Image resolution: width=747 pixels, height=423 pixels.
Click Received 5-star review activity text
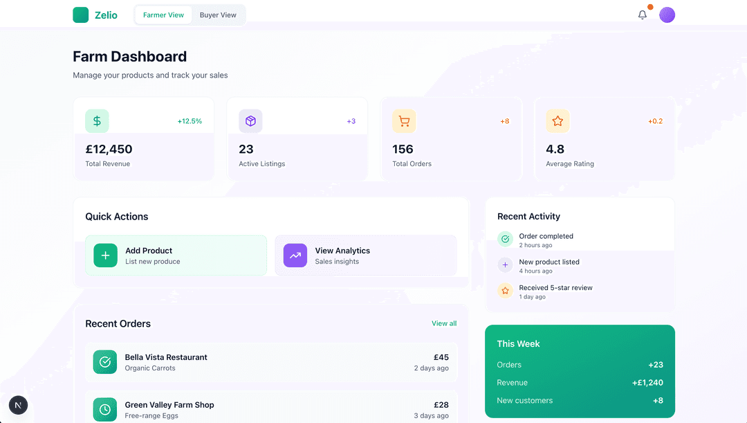[555, 287]
